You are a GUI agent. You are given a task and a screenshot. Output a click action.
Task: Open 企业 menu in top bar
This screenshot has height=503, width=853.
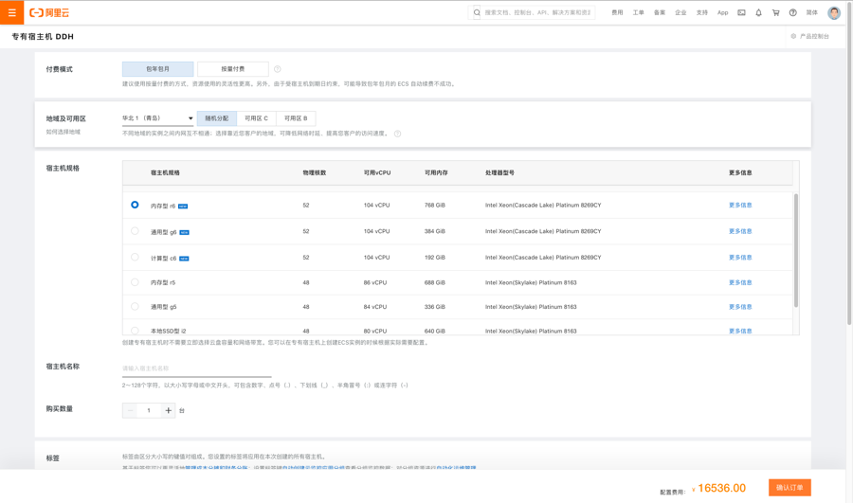point(681,12)
